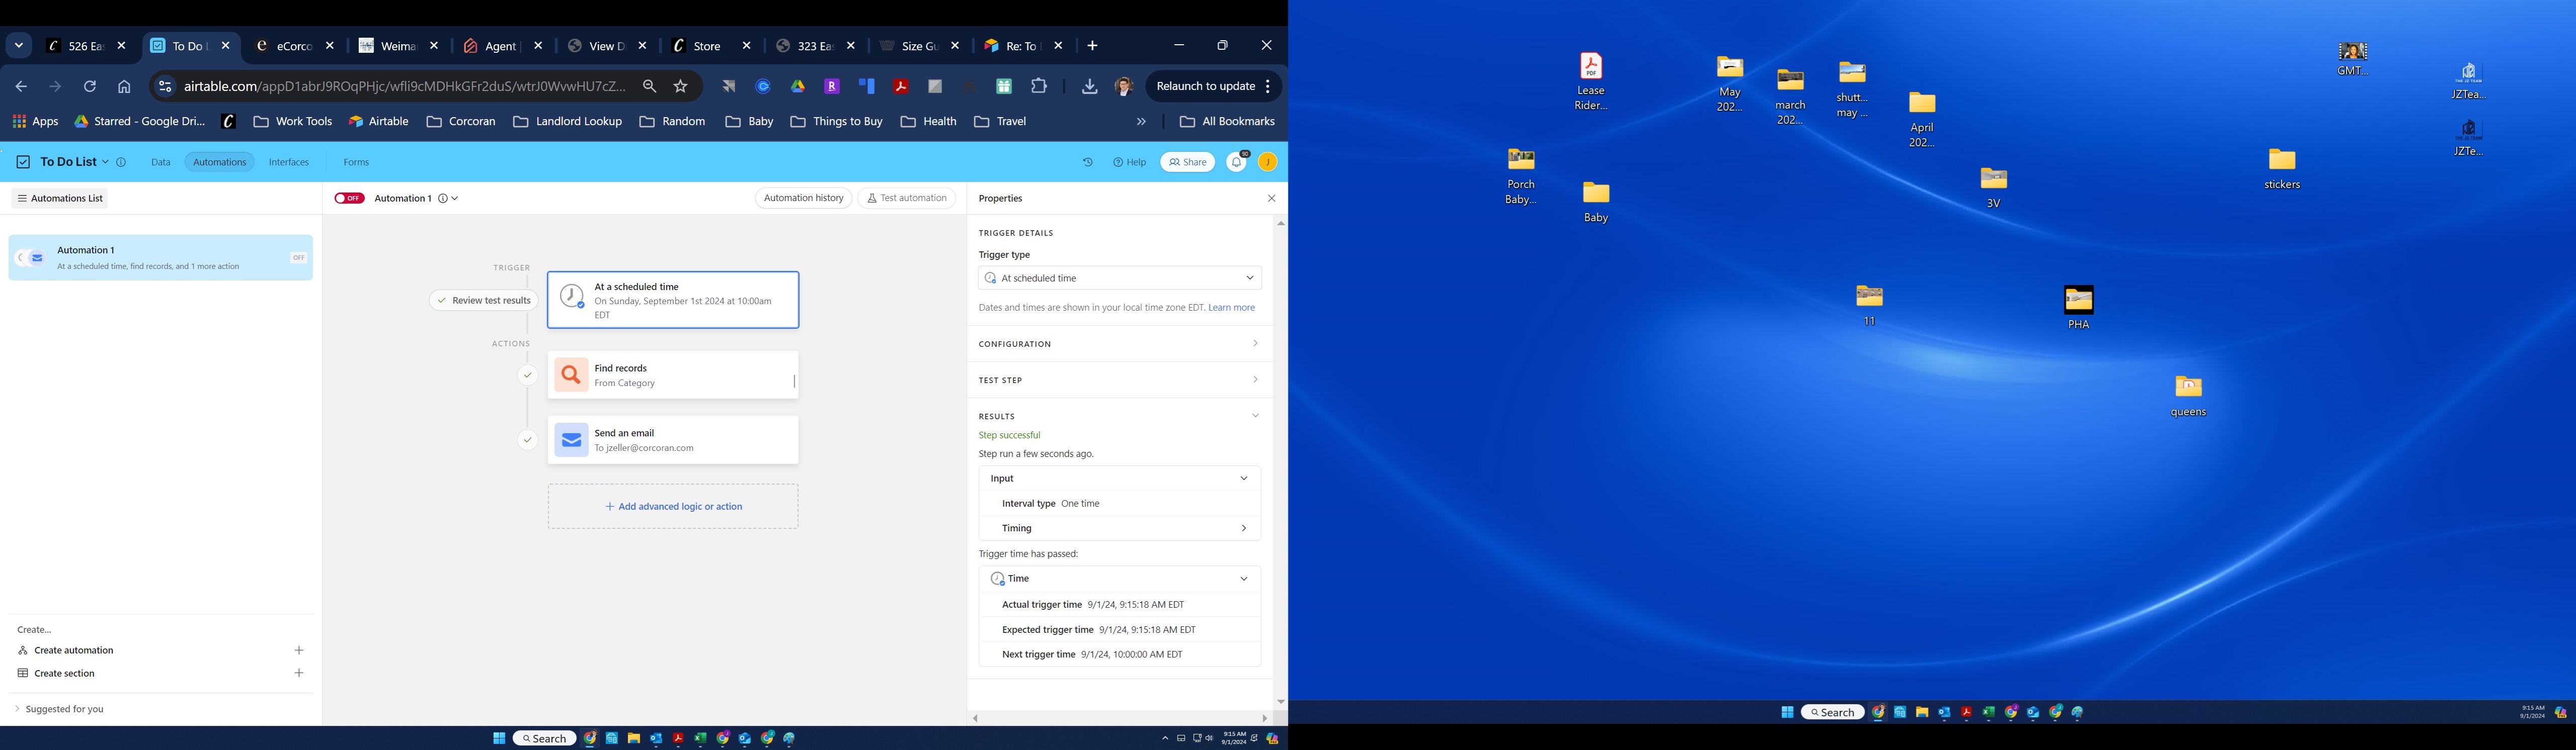Open the Airtable bookmarks folder

tap(379, 122)
